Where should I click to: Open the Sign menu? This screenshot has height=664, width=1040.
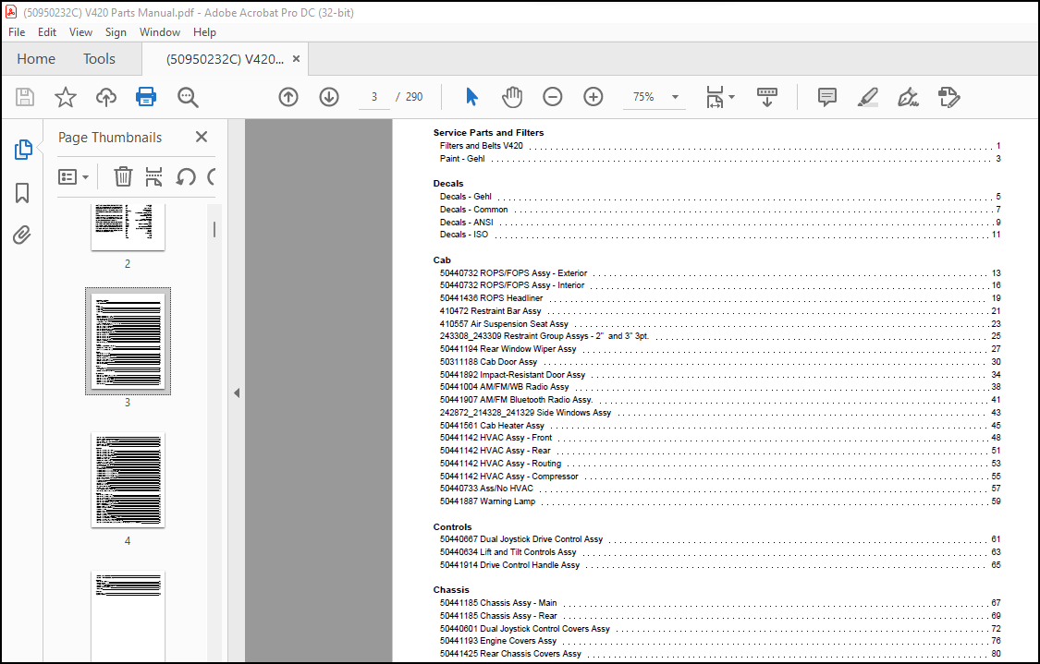pos(116,31)
